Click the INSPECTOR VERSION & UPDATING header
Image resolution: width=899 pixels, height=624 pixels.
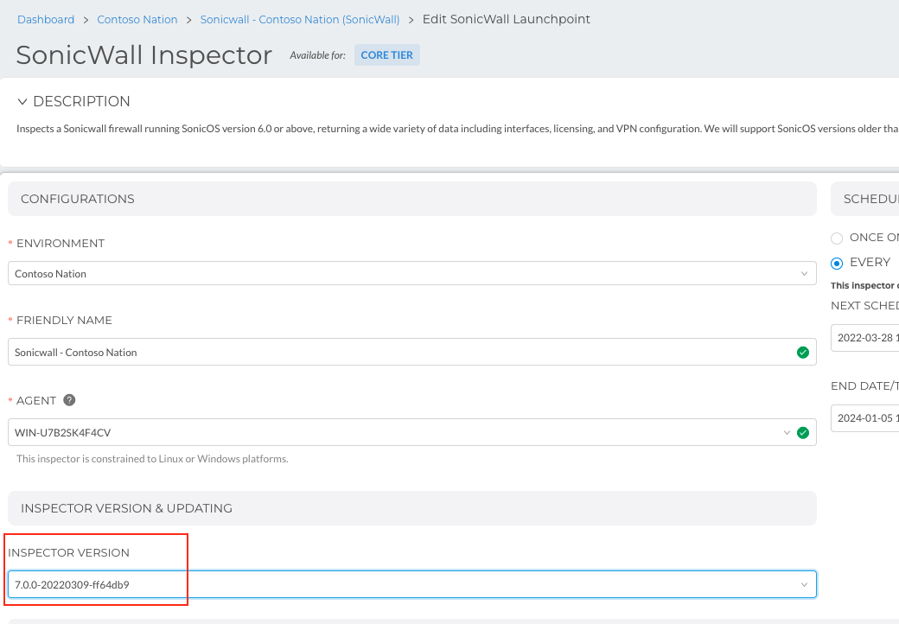coord(411,508)
